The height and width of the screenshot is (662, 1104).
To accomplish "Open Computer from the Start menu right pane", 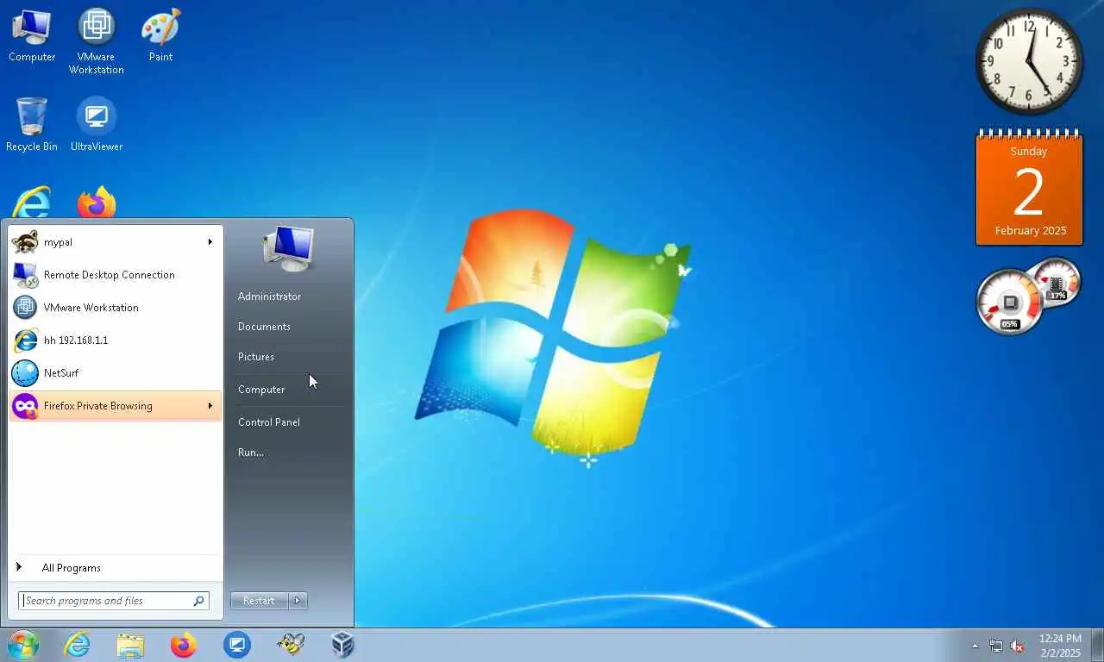I will click(261, 390).
